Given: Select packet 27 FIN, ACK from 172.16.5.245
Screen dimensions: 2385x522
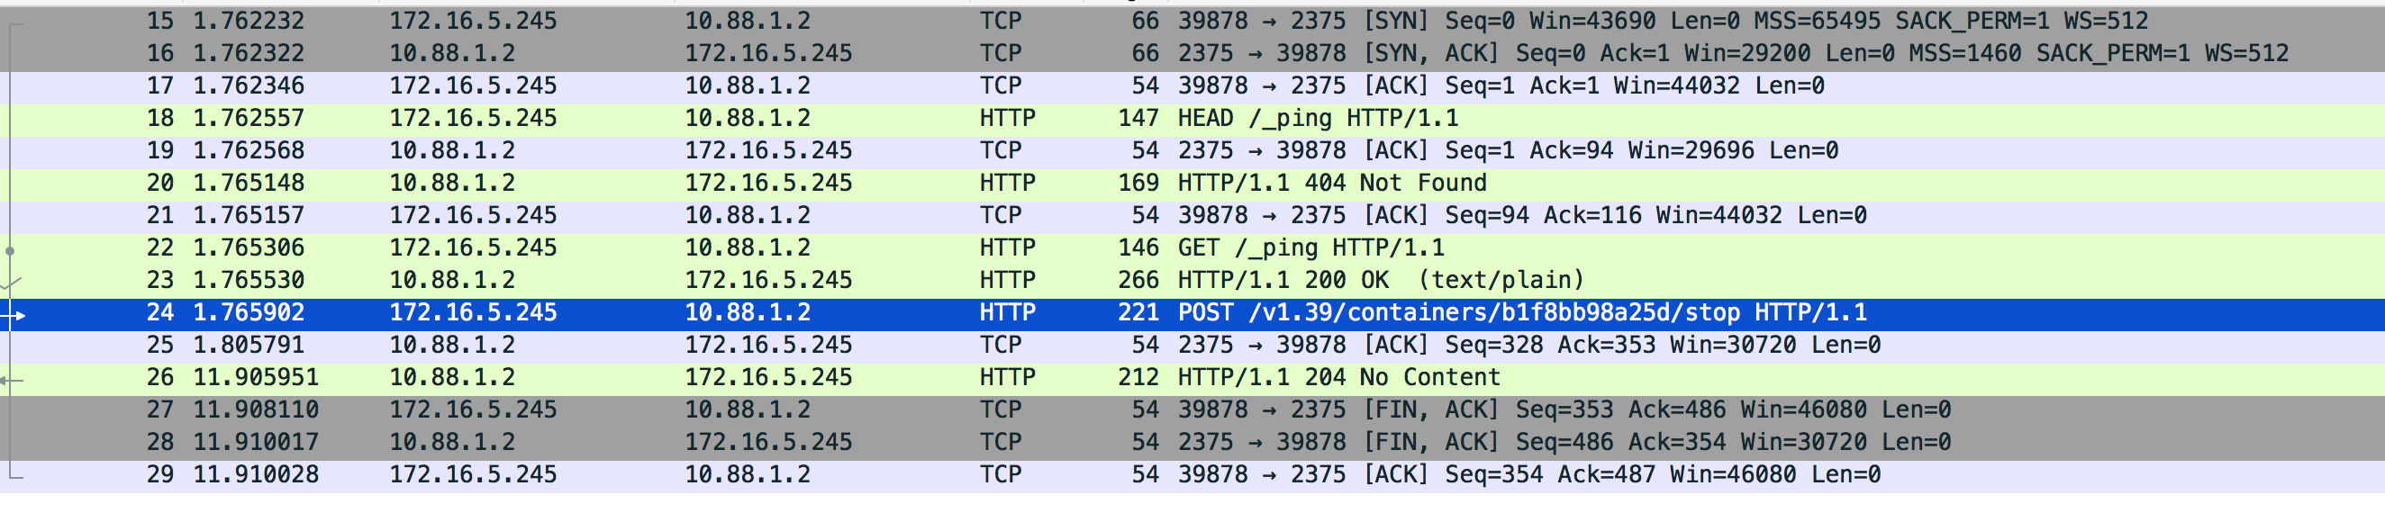Looking at the screenshot, I should click(1192, 410).
